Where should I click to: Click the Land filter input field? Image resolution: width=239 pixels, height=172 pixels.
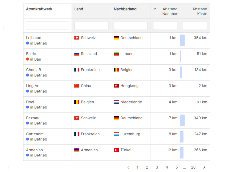click(91, 25)
